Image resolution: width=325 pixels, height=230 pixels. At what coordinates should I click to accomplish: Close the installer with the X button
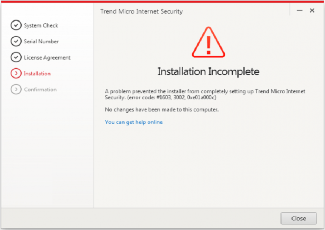point(312,10)
